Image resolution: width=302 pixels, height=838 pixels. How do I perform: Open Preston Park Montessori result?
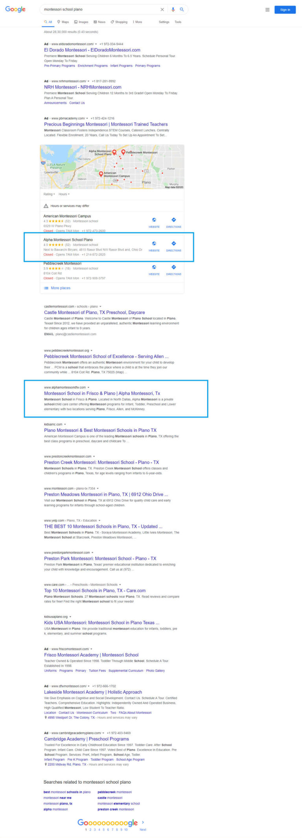tap(100, 558)
